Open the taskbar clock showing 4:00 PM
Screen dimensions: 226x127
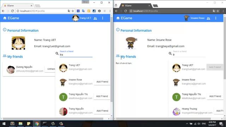(212, 124)
